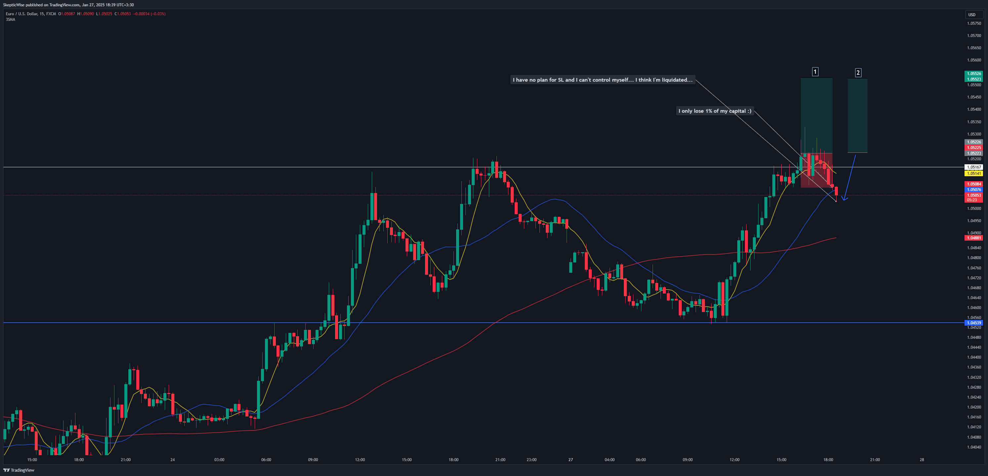Click the 1.04040 price scale tick

[x=974, y=447]
